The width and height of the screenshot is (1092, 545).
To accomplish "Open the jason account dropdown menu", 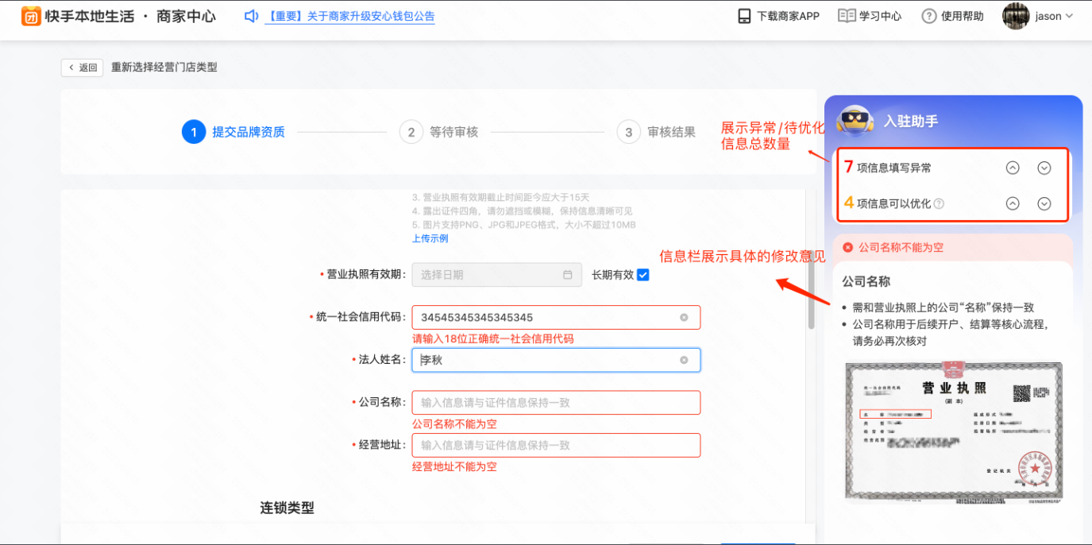I will [x=1068, y=16].
